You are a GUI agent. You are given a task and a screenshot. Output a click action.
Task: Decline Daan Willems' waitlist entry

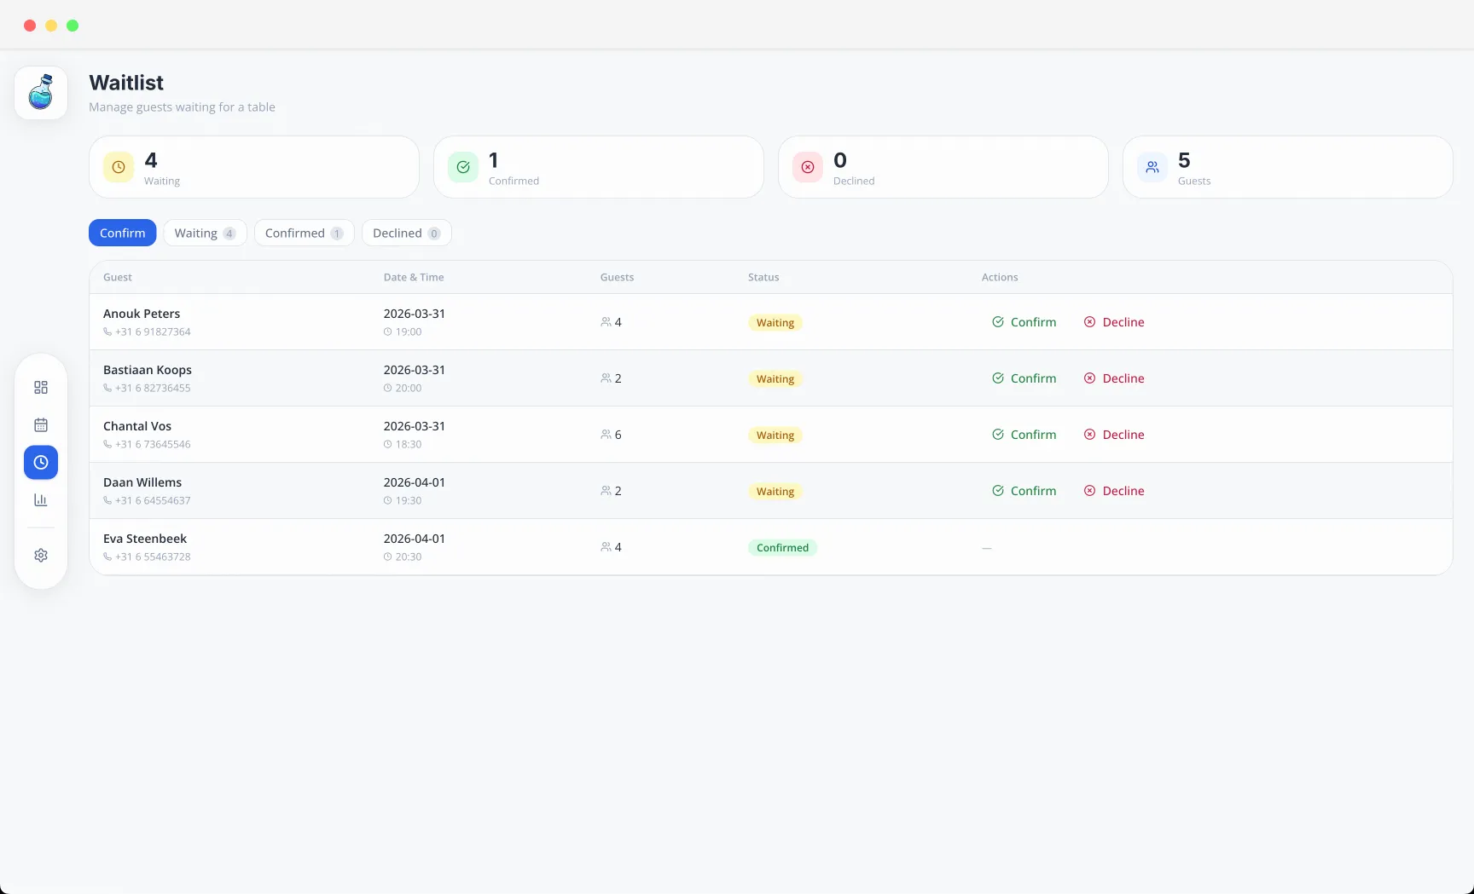tap(1114, 491)
